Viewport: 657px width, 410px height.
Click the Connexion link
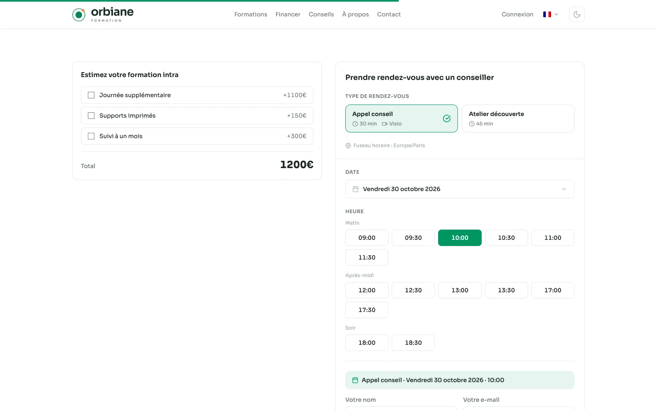point(517,14)
